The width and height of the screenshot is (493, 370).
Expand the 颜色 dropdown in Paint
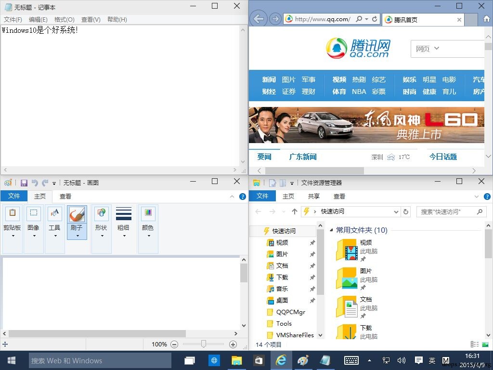point(148,222)
